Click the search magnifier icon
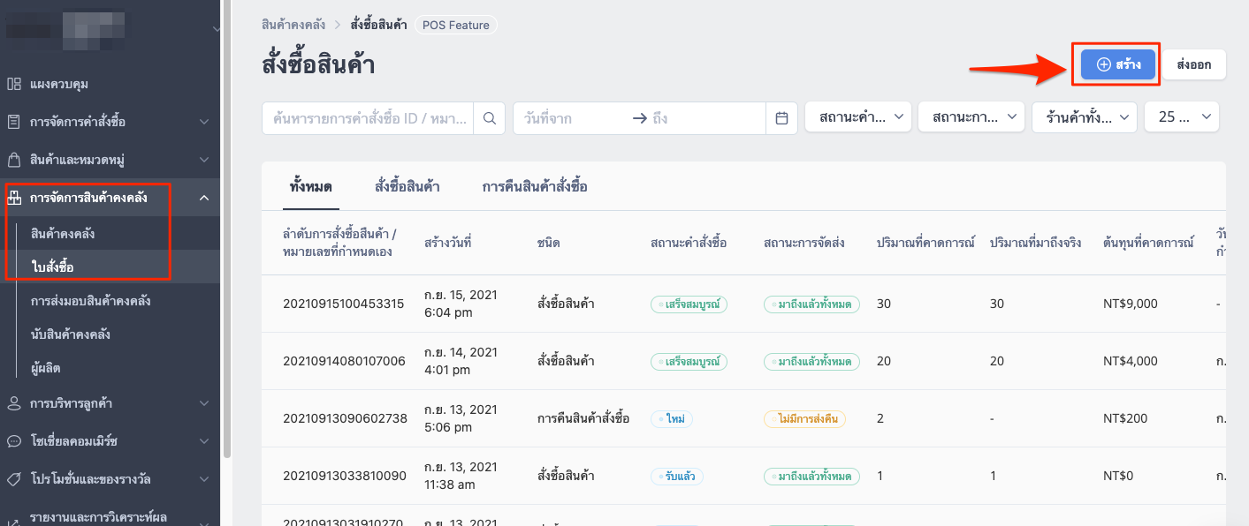The image size is (1249, 526). point(490,117)
